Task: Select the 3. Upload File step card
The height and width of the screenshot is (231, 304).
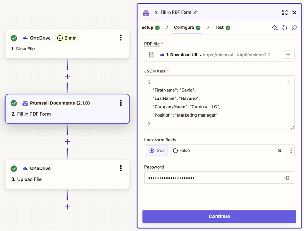Action: click(67, 174)
